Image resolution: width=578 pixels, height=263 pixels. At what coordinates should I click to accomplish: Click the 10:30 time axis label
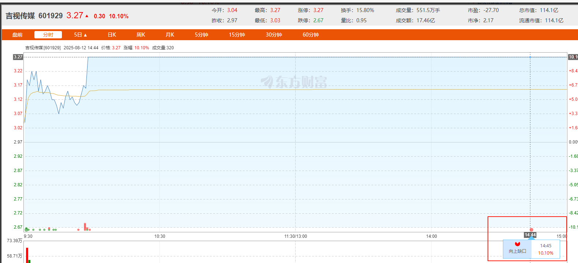pos(160,236)
